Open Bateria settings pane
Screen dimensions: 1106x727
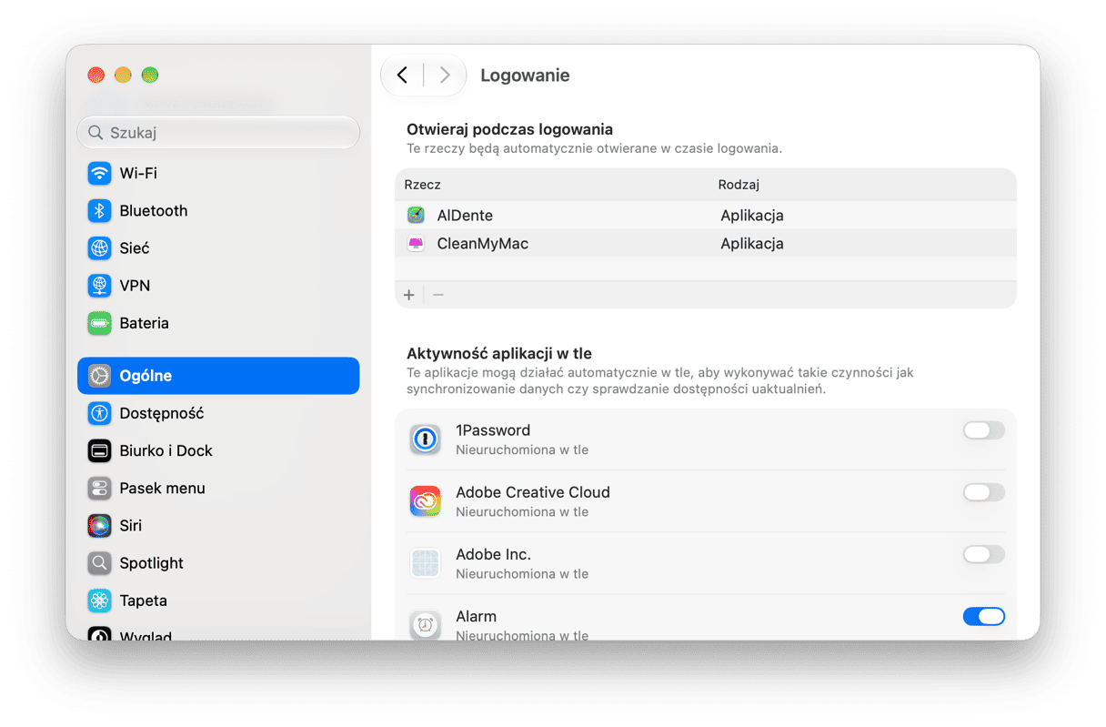click(x=218, y=323)
